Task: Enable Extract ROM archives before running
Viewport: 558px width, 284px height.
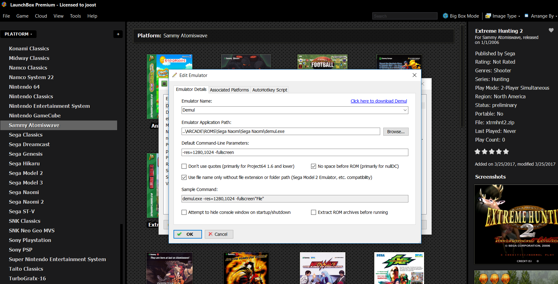Action: coord(314,212)
